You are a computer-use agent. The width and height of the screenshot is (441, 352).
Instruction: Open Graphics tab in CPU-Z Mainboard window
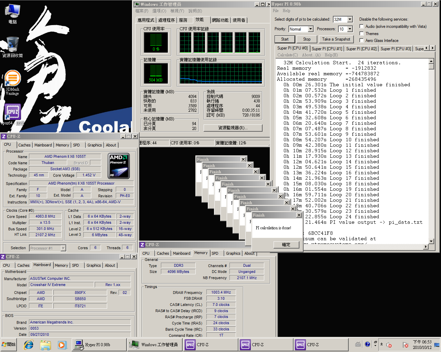click(94, 265)
